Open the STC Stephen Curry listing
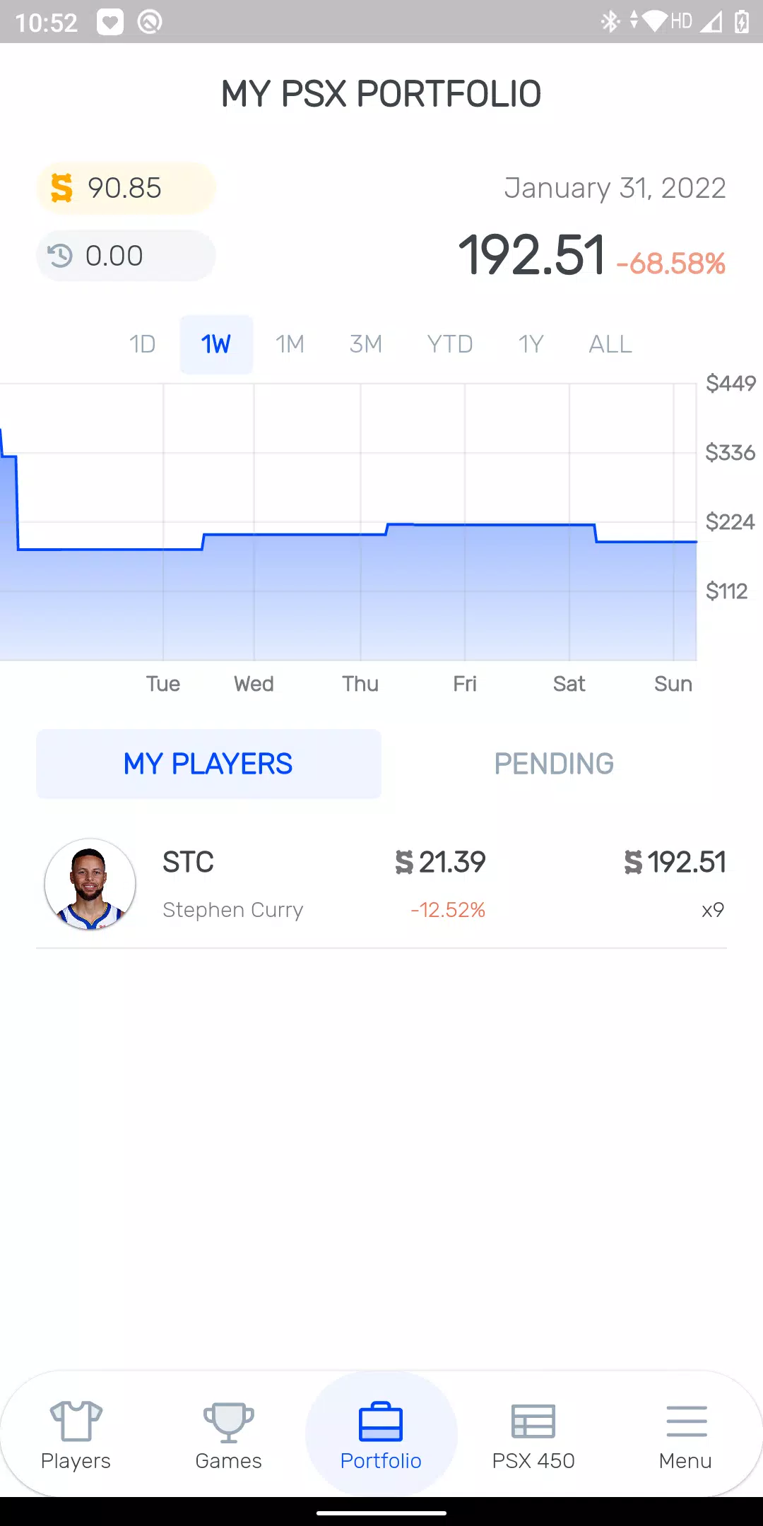 [x=381, y=884]
